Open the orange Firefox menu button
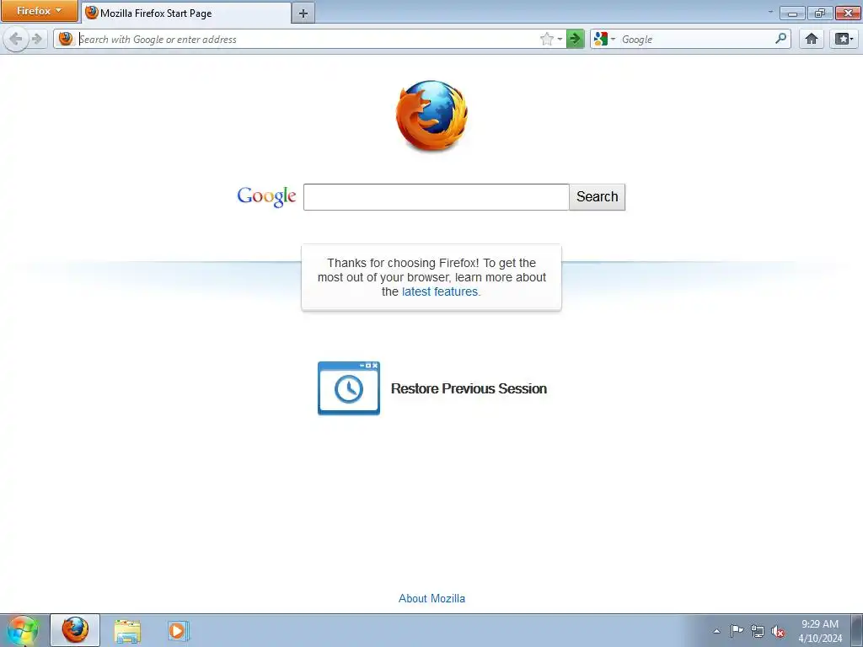 [39, 11]
